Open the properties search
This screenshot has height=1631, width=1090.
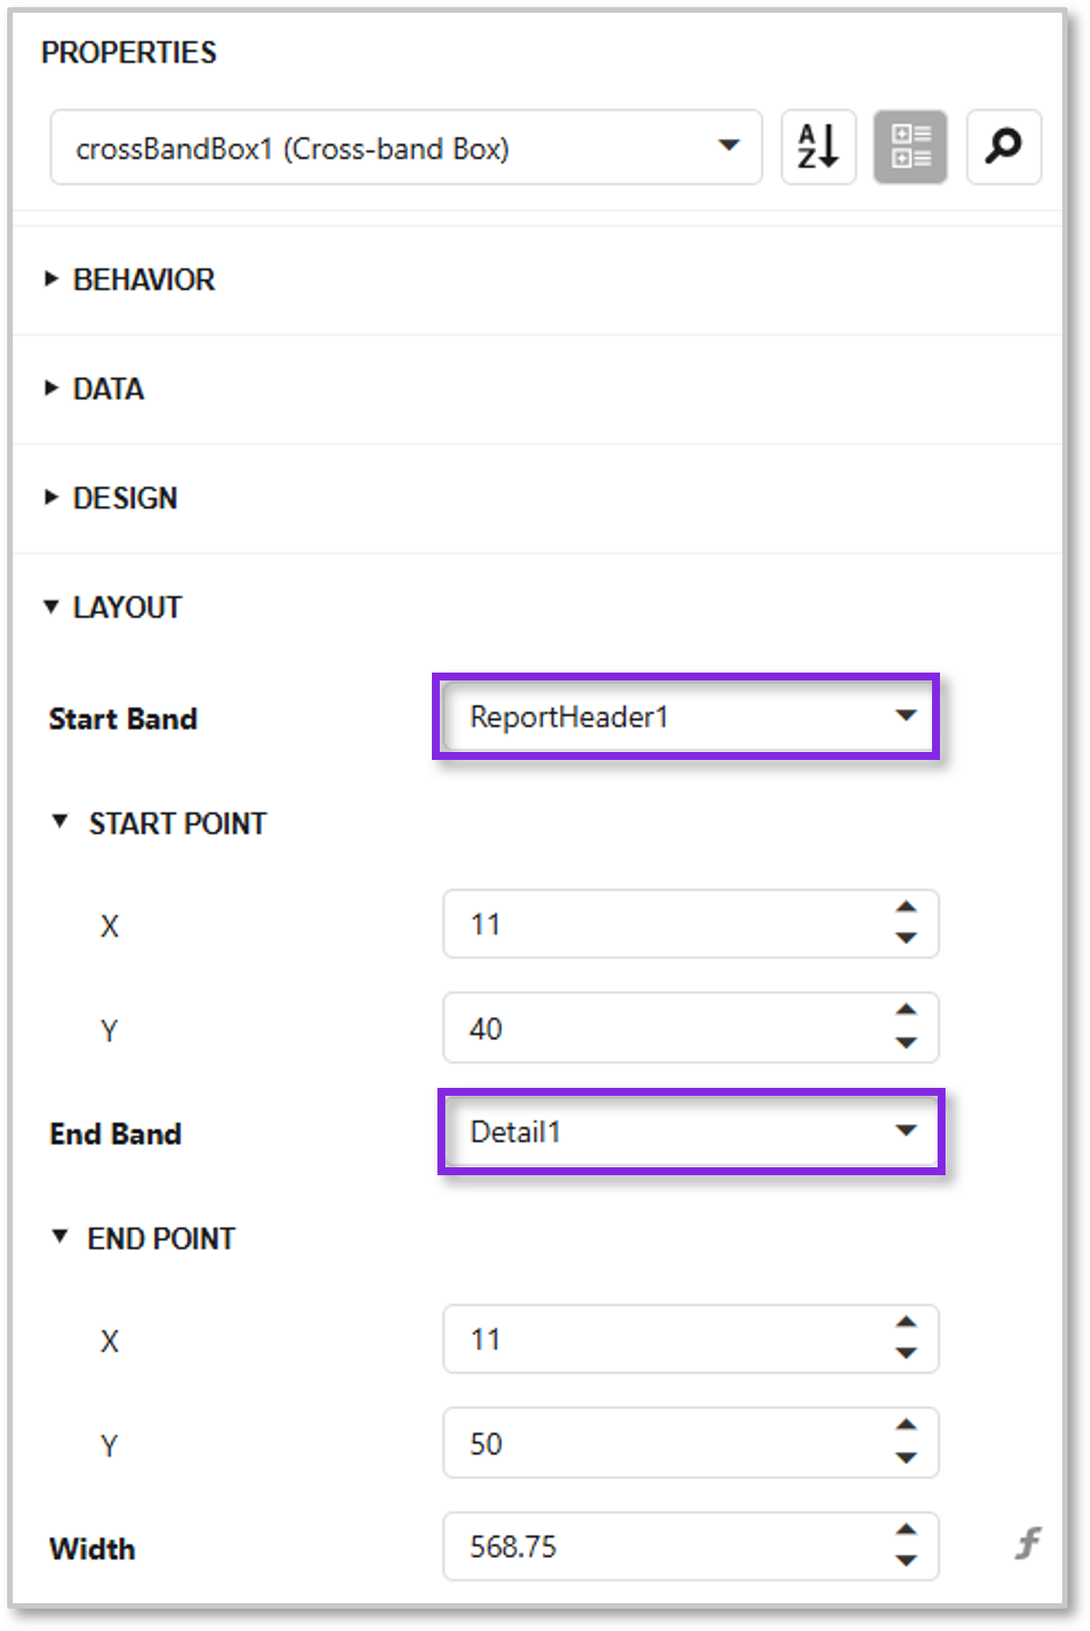[1003, 147]
